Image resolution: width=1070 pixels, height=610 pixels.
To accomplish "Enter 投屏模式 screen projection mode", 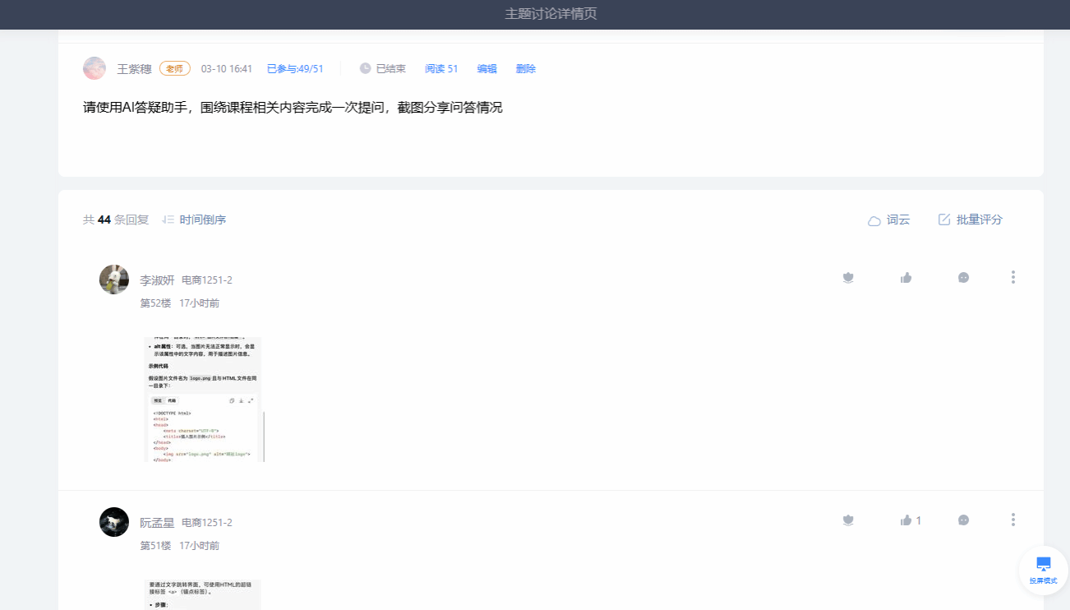I will tap(1043, 570).
